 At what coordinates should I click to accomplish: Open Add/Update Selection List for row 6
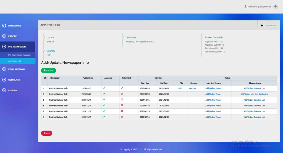coord(254,117)
